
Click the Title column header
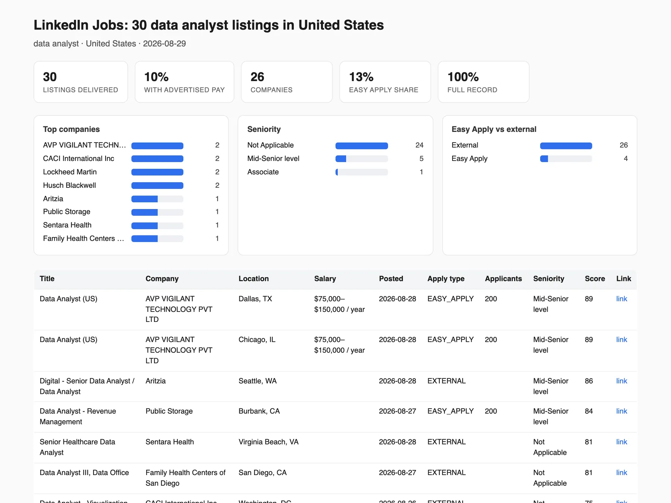point(47,279)
